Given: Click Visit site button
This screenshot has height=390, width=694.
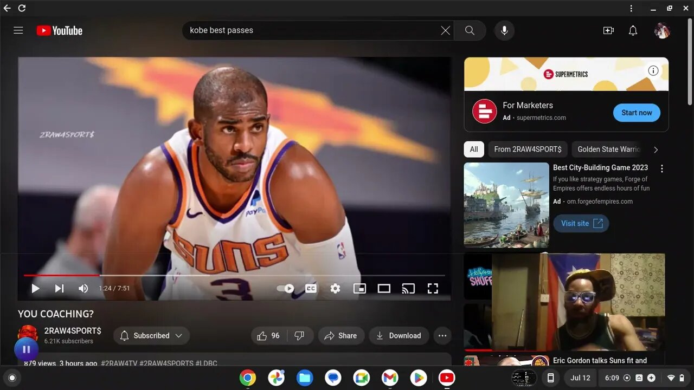Looking at the screenshot, I should tap(581, 224).
